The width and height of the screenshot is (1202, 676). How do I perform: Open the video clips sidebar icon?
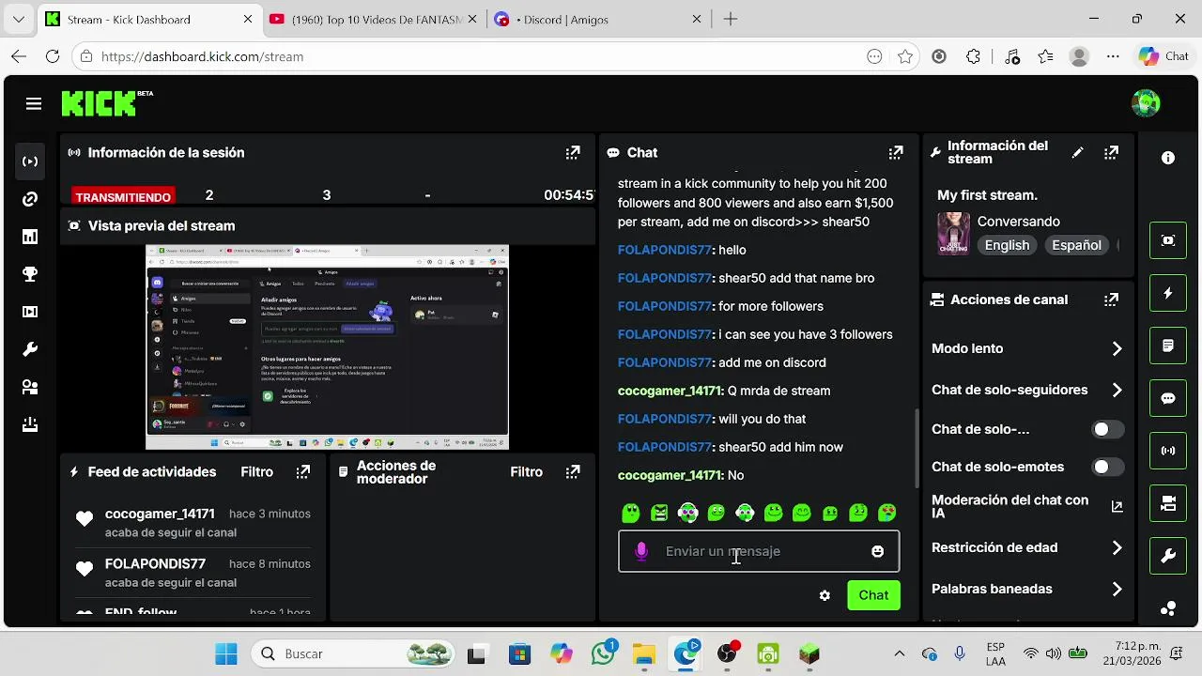30,312
